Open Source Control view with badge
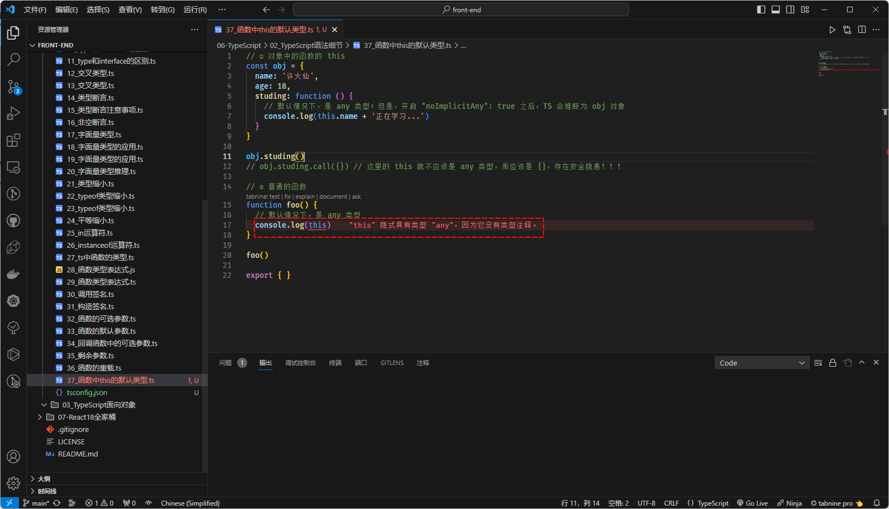The image size is (889, 509). [13, 87]
